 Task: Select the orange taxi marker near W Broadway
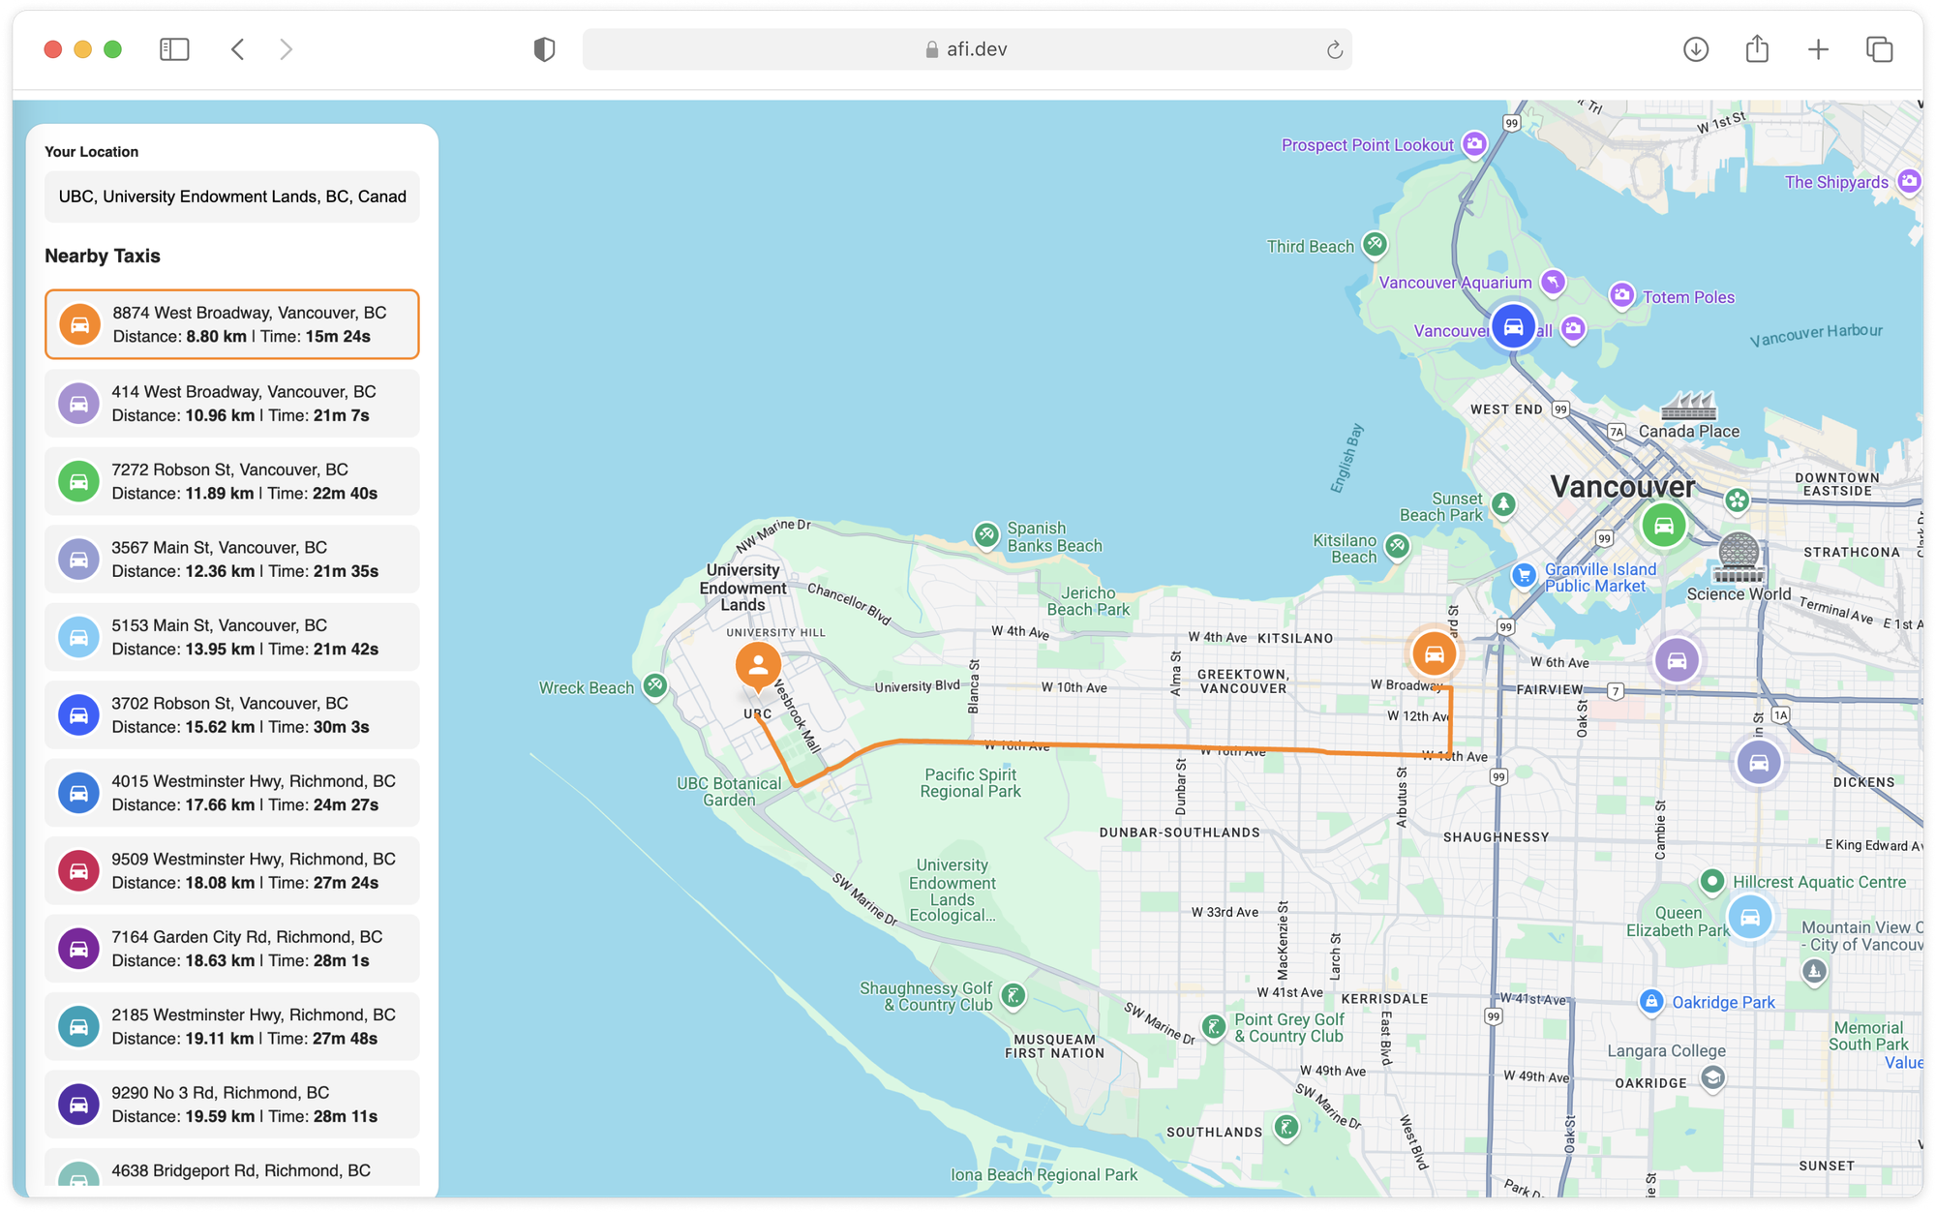(x=1436, y=653)
